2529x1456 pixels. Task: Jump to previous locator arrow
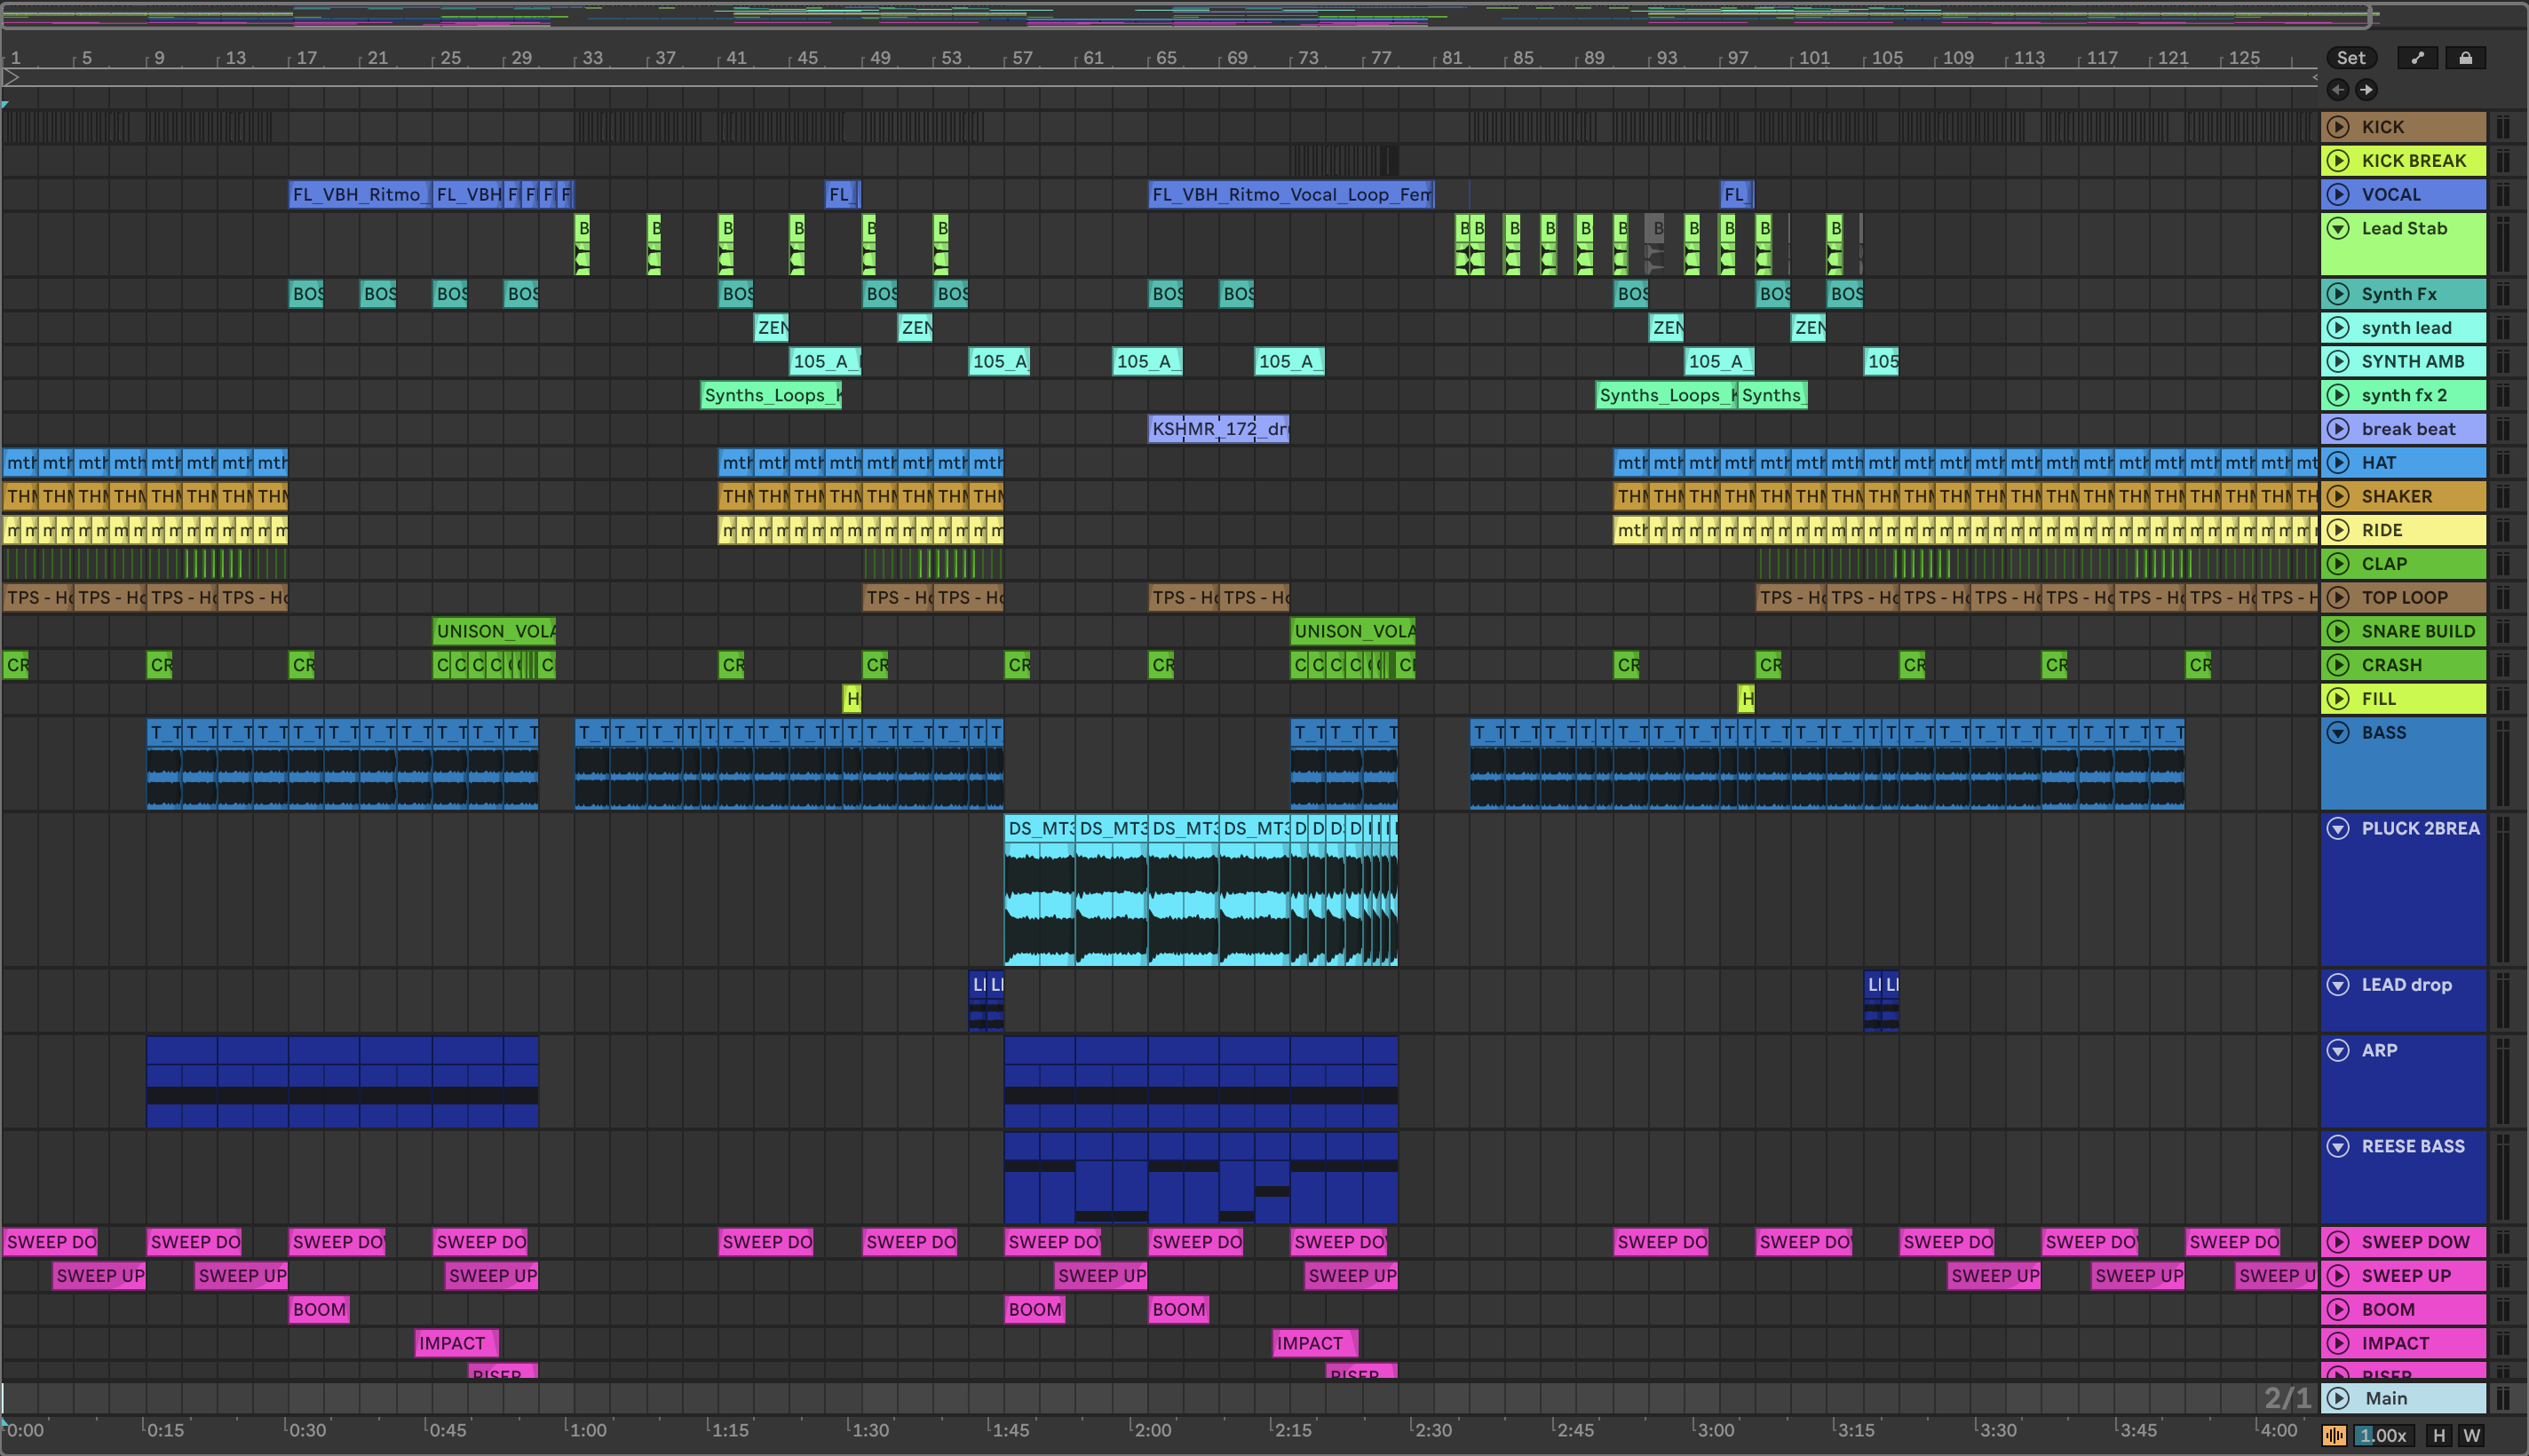point(2338,90)
